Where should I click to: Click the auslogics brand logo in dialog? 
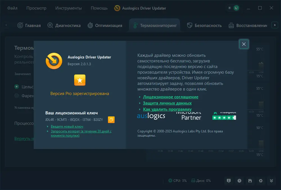click(x=151, y=116)
